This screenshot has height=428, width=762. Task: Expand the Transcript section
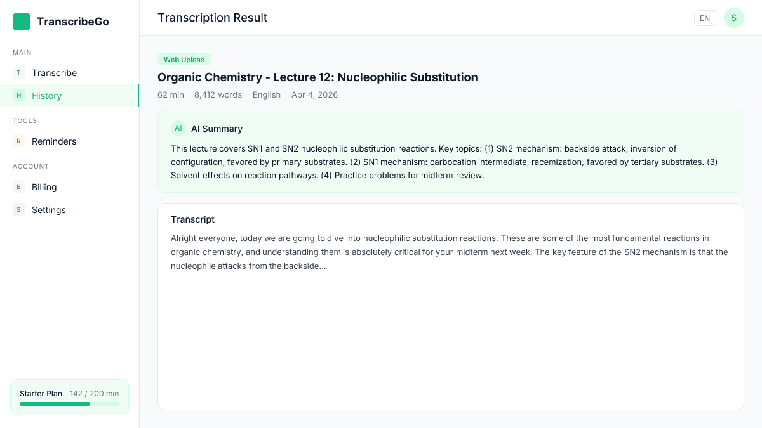[192, 219]
